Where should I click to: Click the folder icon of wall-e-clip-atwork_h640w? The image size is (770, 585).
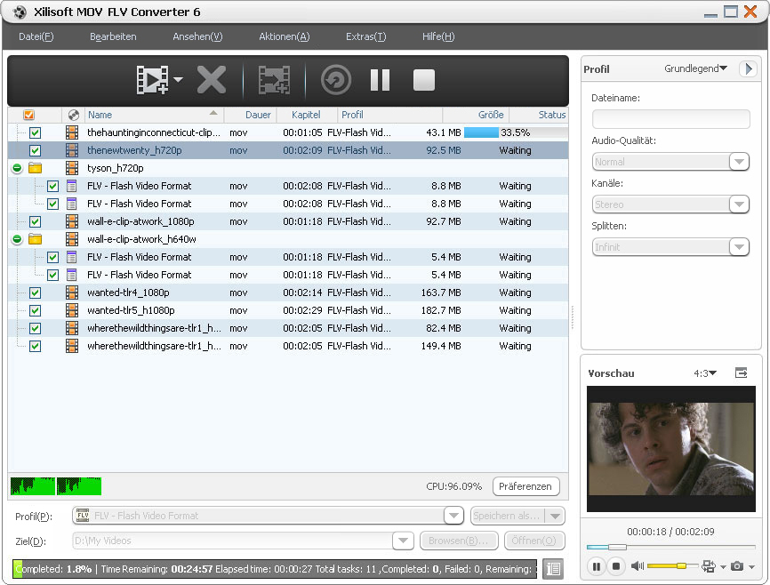tap(35, 239)
